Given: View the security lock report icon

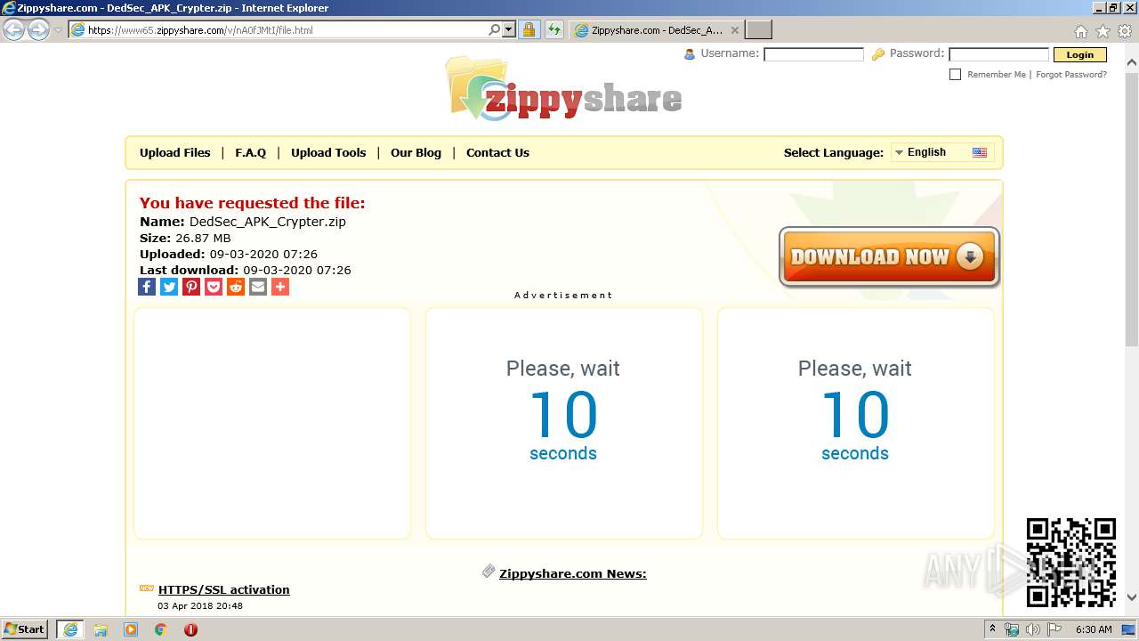Looking at the screenshot, I should pyautogui.click(x=529, y=29).
